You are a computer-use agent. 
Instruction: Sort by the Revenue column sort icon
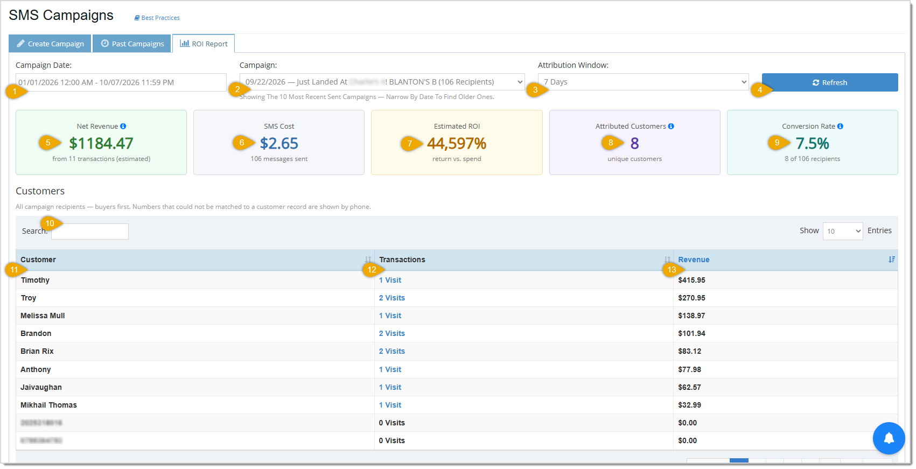coord(892,260)
